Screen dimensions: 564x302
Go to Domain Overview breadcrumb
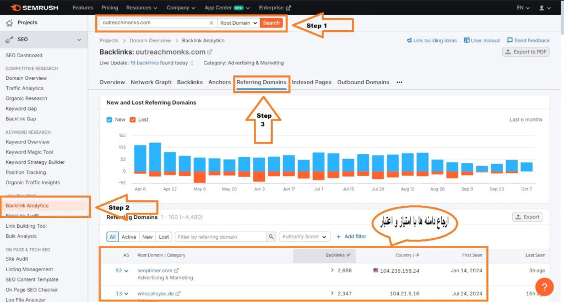point(150,41)
